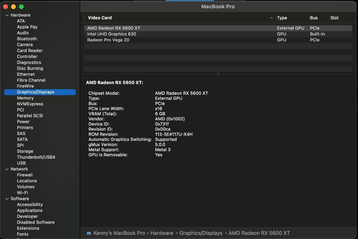
Task: Select NVMExpress in the sidebar
Action: coord(30,104)
